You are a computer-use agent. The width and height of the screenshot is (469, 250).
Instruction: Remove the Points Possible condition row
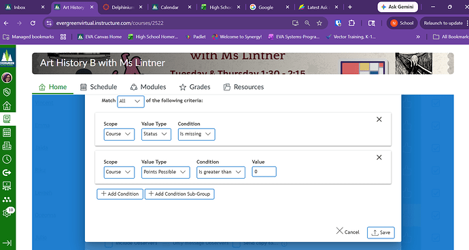[x=379, y=158]
